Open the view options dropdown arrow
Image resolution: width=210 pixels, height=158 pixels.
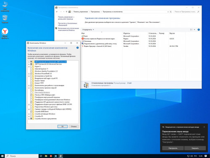pos(194,29)
